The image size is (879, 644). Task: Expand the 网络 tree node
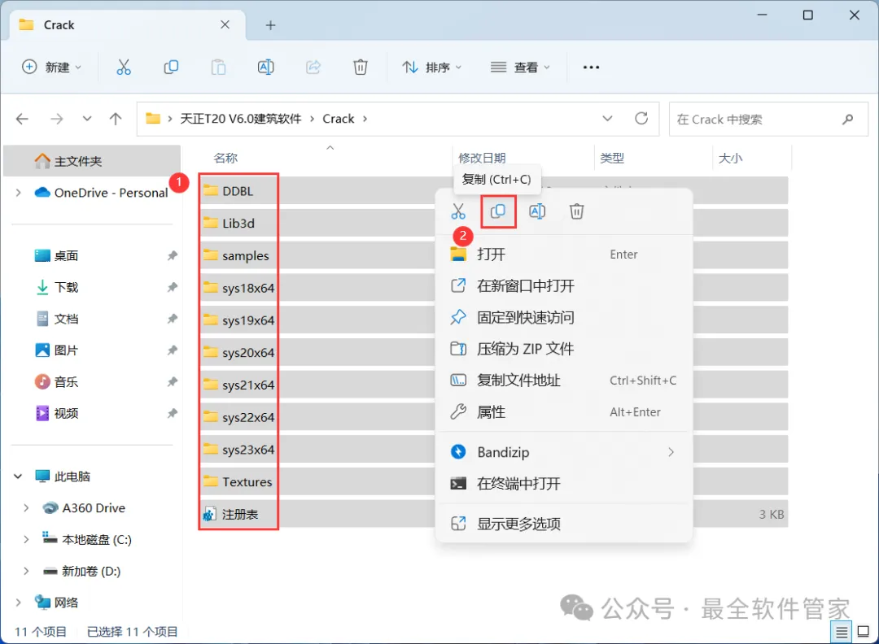click(x=19, y=603)
